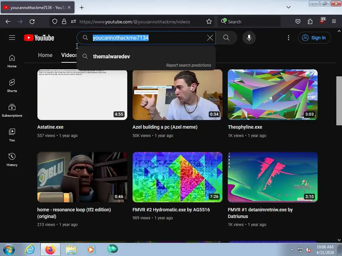This screenshot has width=342, height=256.
Task: Select the youcannothackme7134 browser tab
Action: [37, 7]
